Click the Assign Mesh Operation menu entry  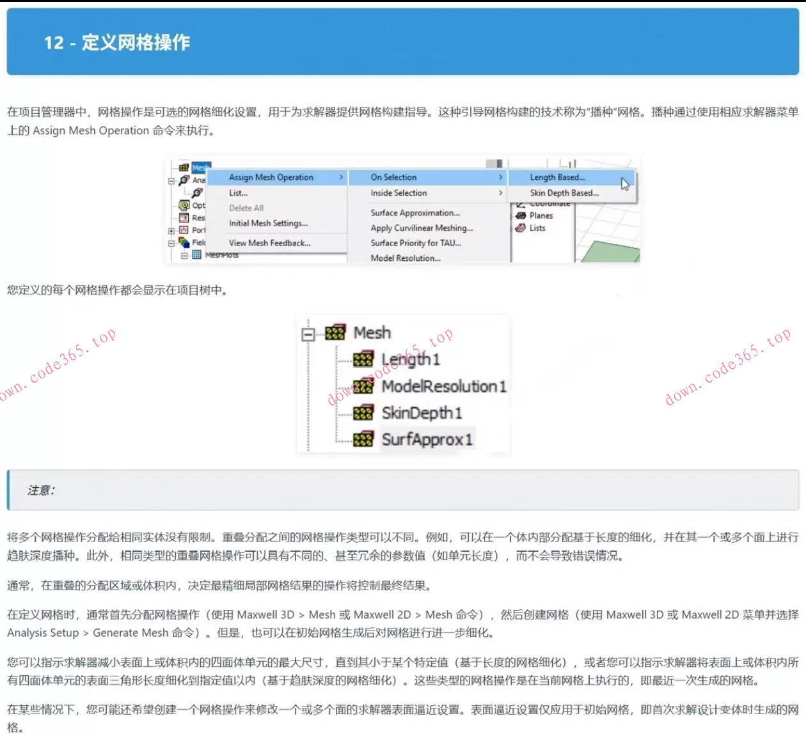[271, 177]
